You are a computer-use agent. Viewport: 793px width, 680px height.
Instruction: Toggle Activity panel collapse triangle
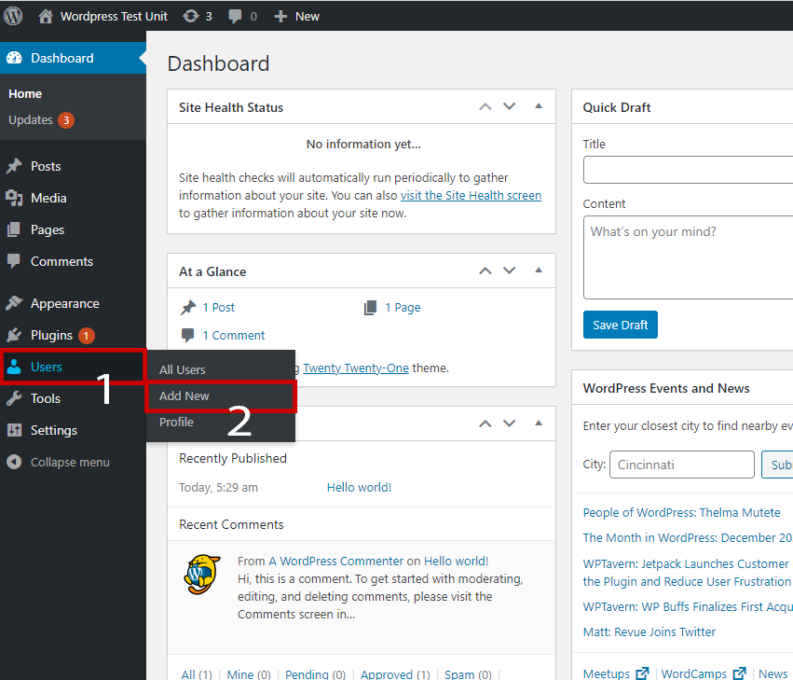(x=539, y=423)
